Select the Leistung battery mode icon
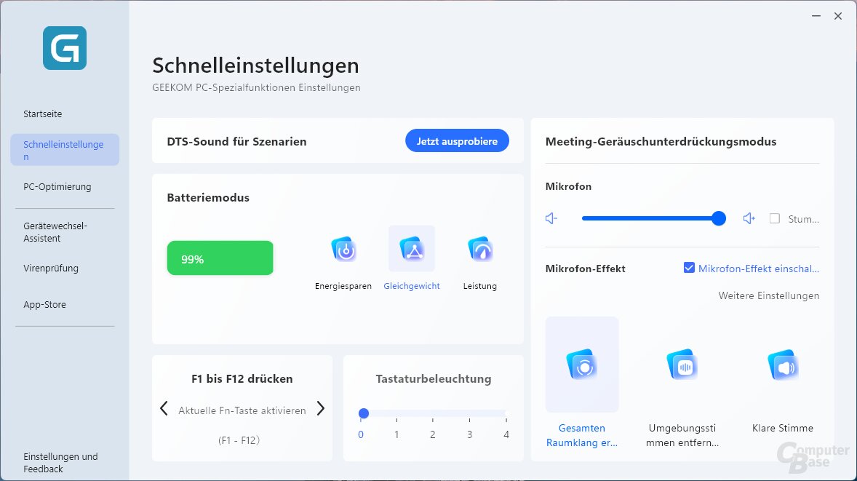The height and width of the screenshot is (481, 857). tap(479, 248)
